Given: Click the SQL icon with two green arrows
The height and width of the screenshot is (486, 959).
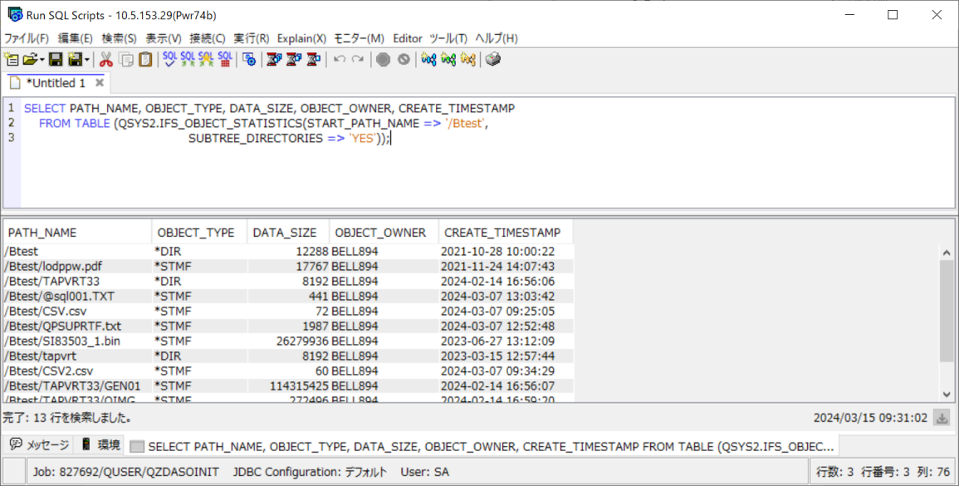Looking at the screenshot, I should pyautogui.click(x=188, y=59).
